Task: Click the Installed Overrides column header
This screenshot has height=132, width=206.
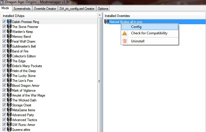Action: coord(154,16)
